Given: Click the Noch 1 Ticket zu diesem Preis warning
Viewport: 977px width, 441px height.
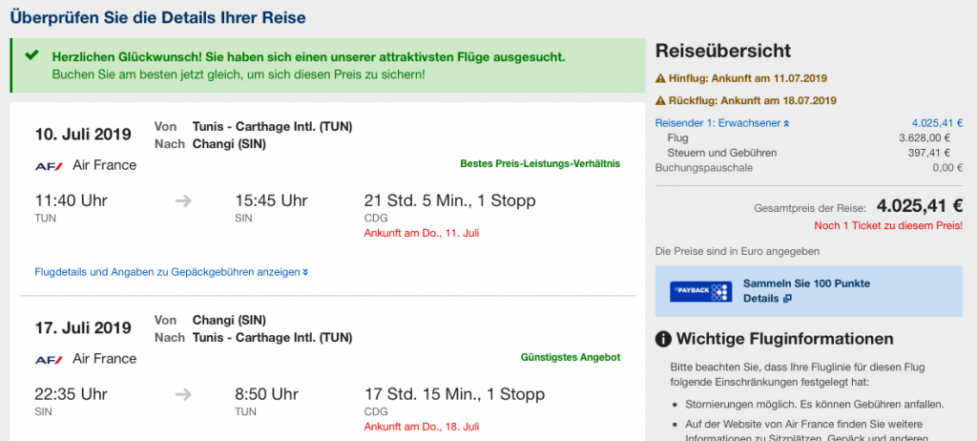Looking at the screenshot, I should (x=888, y=225).
